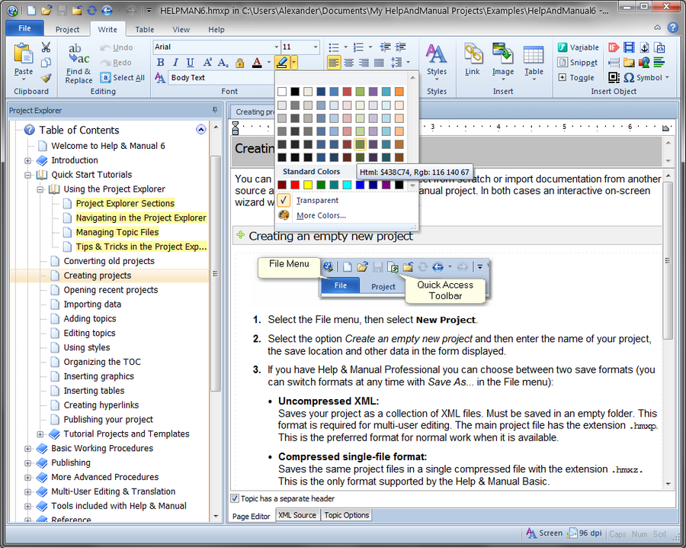Pick the yellow standard color swatch
The height and width of the screenshot is (548, 686).
click(x=309, y=185)
